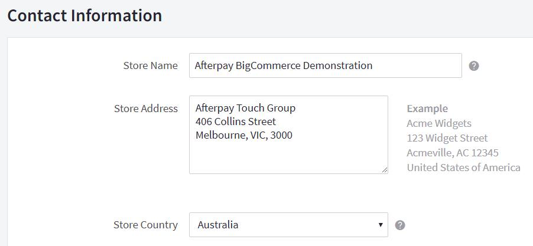Click the "Afterpay Touch Group" address line
The height and width of the screenshot is (246, 533).
tap(245, 109)
